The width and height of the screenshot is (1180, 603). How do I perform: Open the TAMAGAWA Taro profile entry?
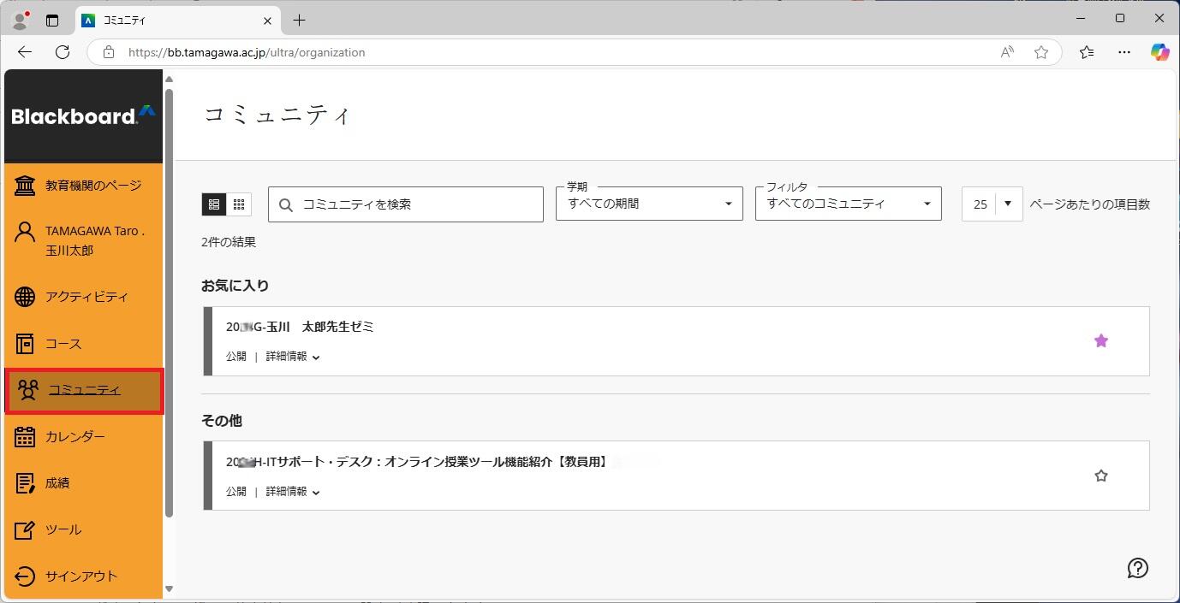click(83, 240)
